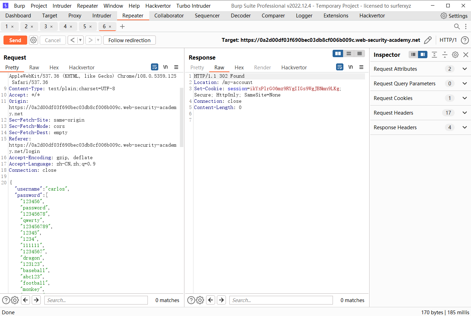Open Response search help icon
Viewport: 471px width, 316px height.
191,300
